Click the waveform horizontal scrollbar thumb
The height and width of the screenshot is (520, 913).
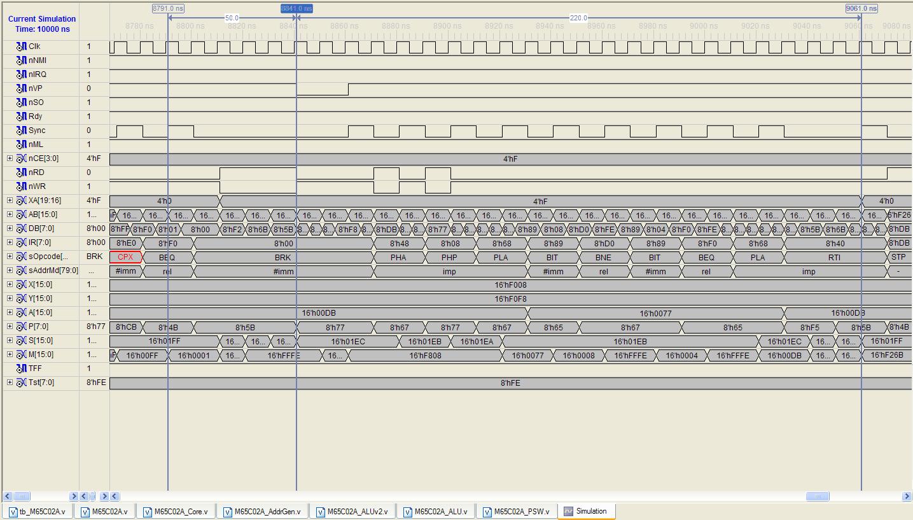pos(817,496)
